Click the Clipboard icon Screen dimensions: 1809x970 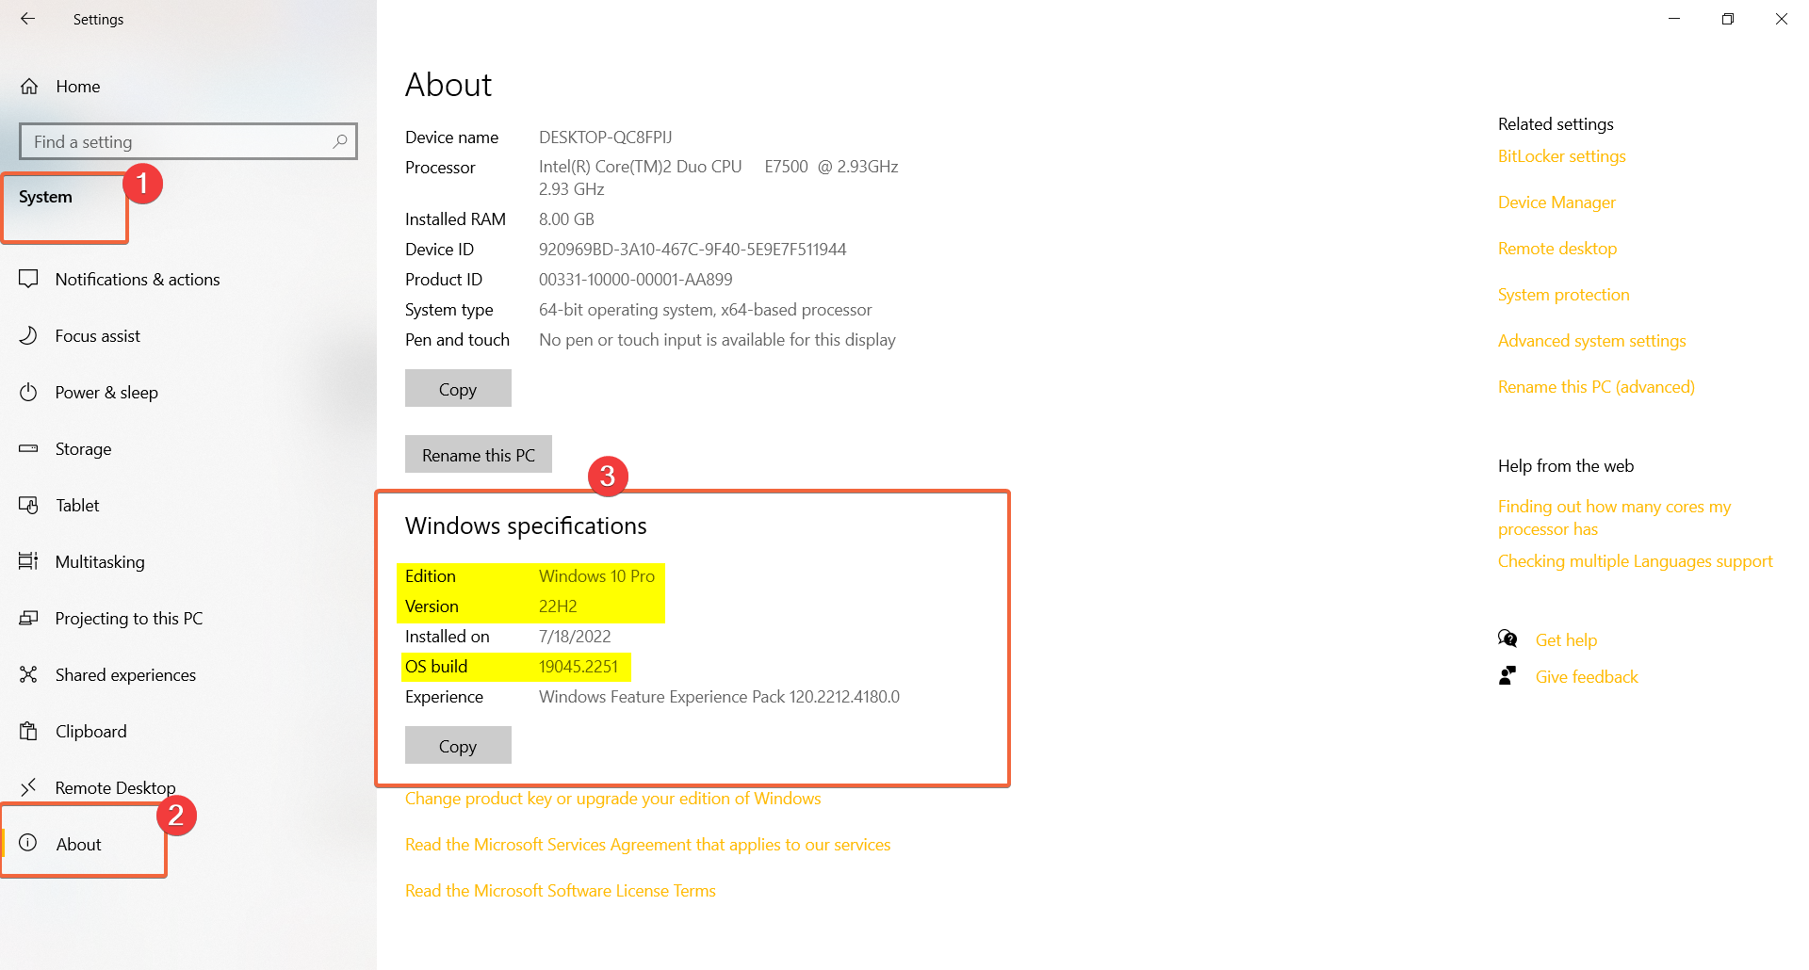[28, 731]
